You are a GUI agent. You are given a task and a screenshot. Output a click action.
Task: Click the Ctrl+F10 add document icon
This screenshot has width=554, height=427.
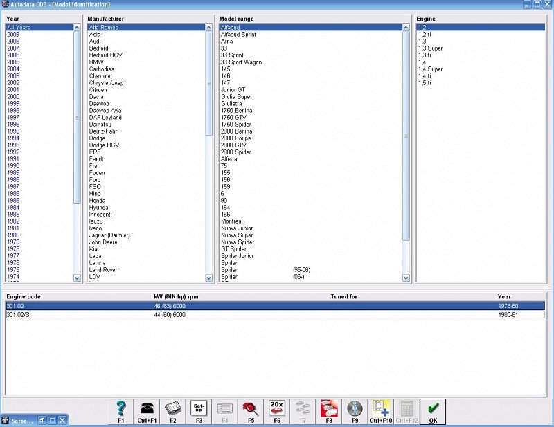tap(381, 412)
